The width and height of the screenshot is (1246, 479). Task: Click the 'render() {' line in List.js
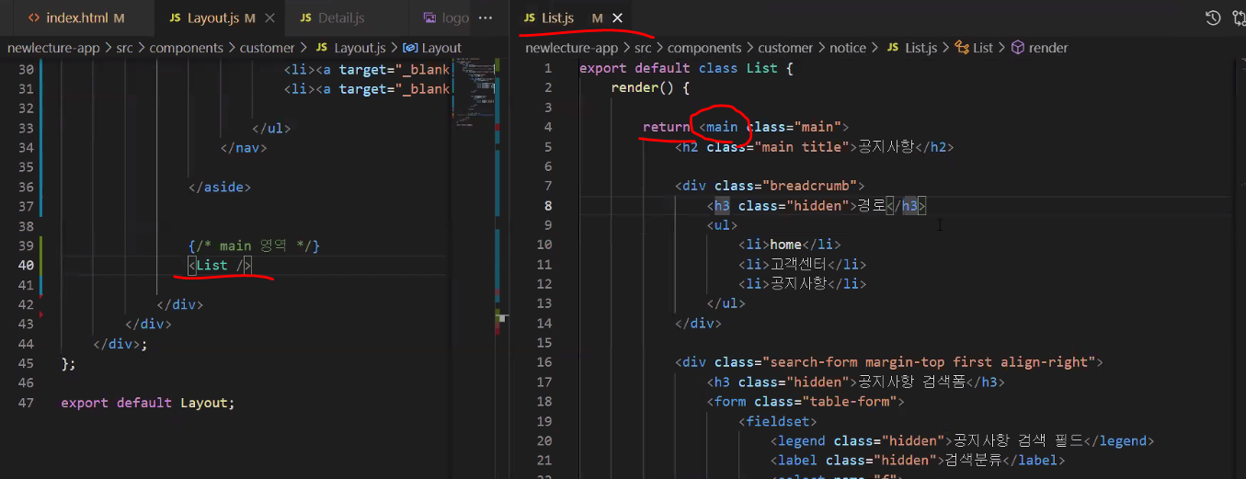click(650, 87)
